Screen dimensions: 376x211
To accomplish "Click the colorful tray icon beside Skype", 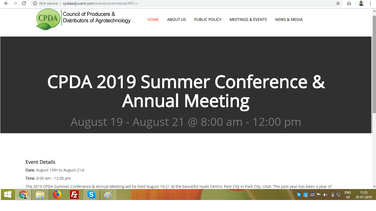I will coord(305,195).
